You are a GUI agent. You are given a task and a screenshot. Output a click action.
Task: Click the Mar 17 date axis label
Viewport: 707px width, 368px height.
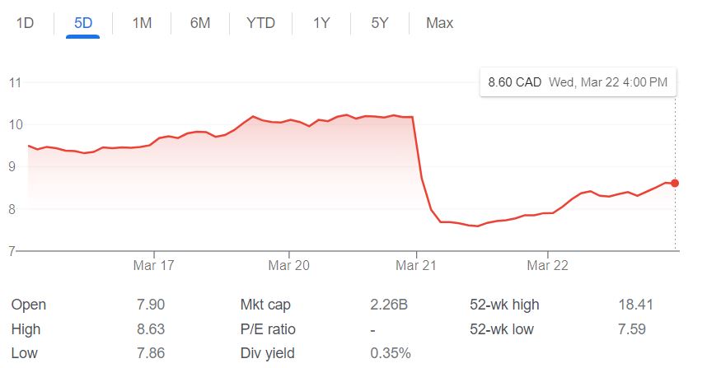point(153,266)
